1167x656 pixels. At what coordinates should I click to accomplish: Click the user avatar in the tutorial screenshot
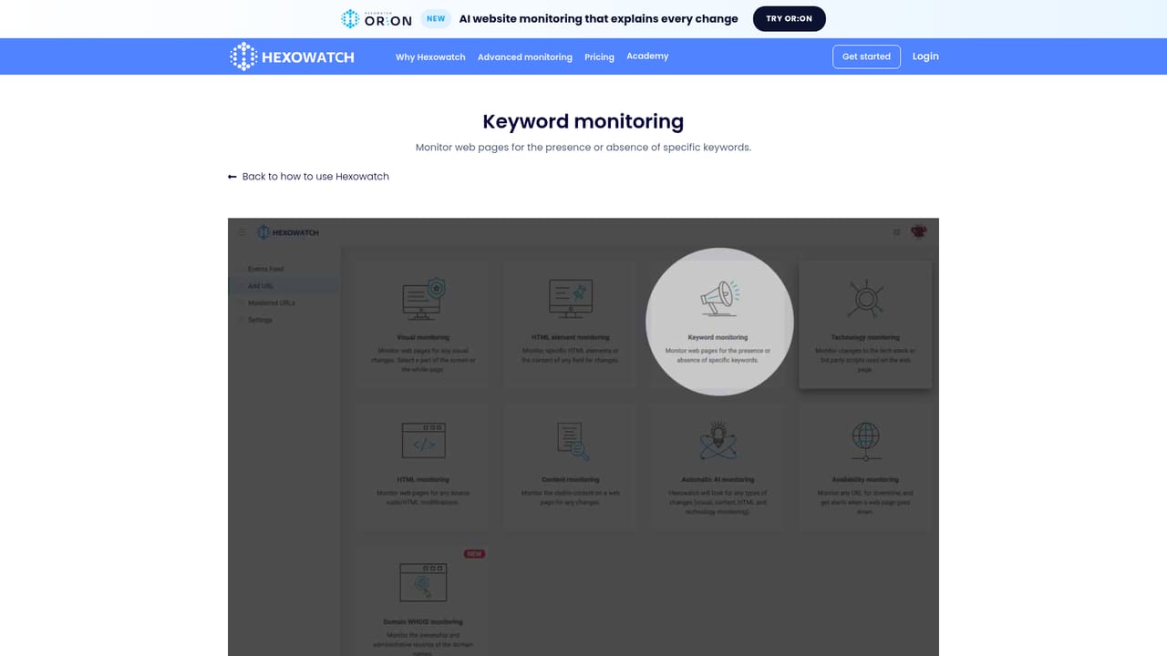point(918,232)
